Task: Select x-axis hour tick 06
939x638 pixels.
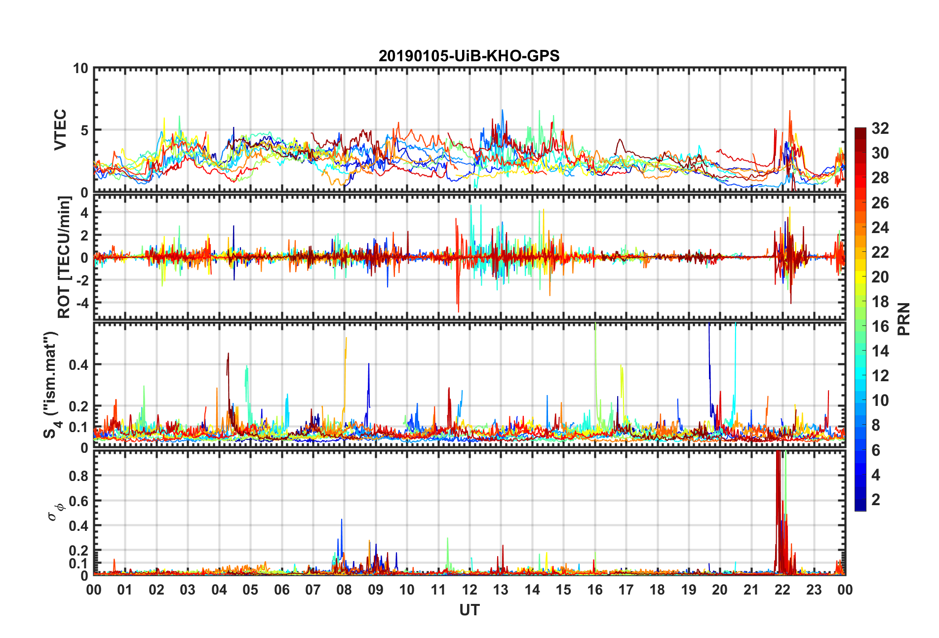Action: (x=282, y=590)
